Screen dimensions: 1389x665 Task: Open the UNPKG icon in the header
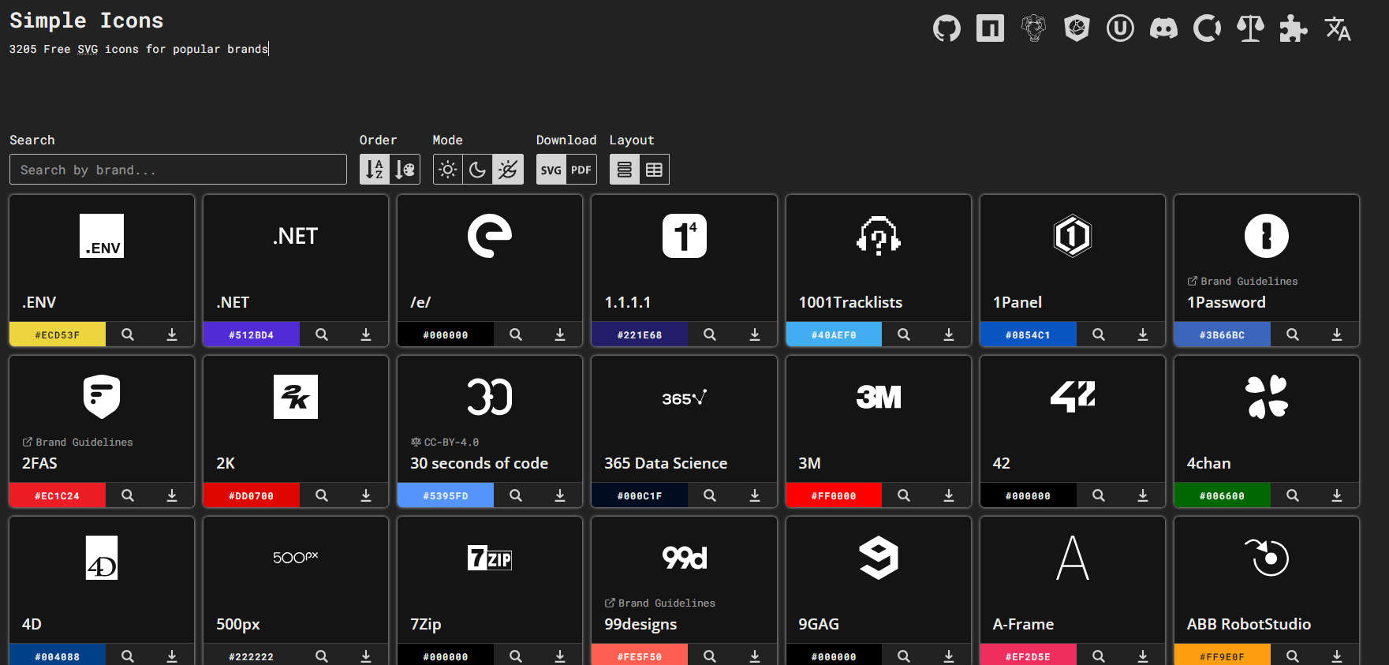1120,29
